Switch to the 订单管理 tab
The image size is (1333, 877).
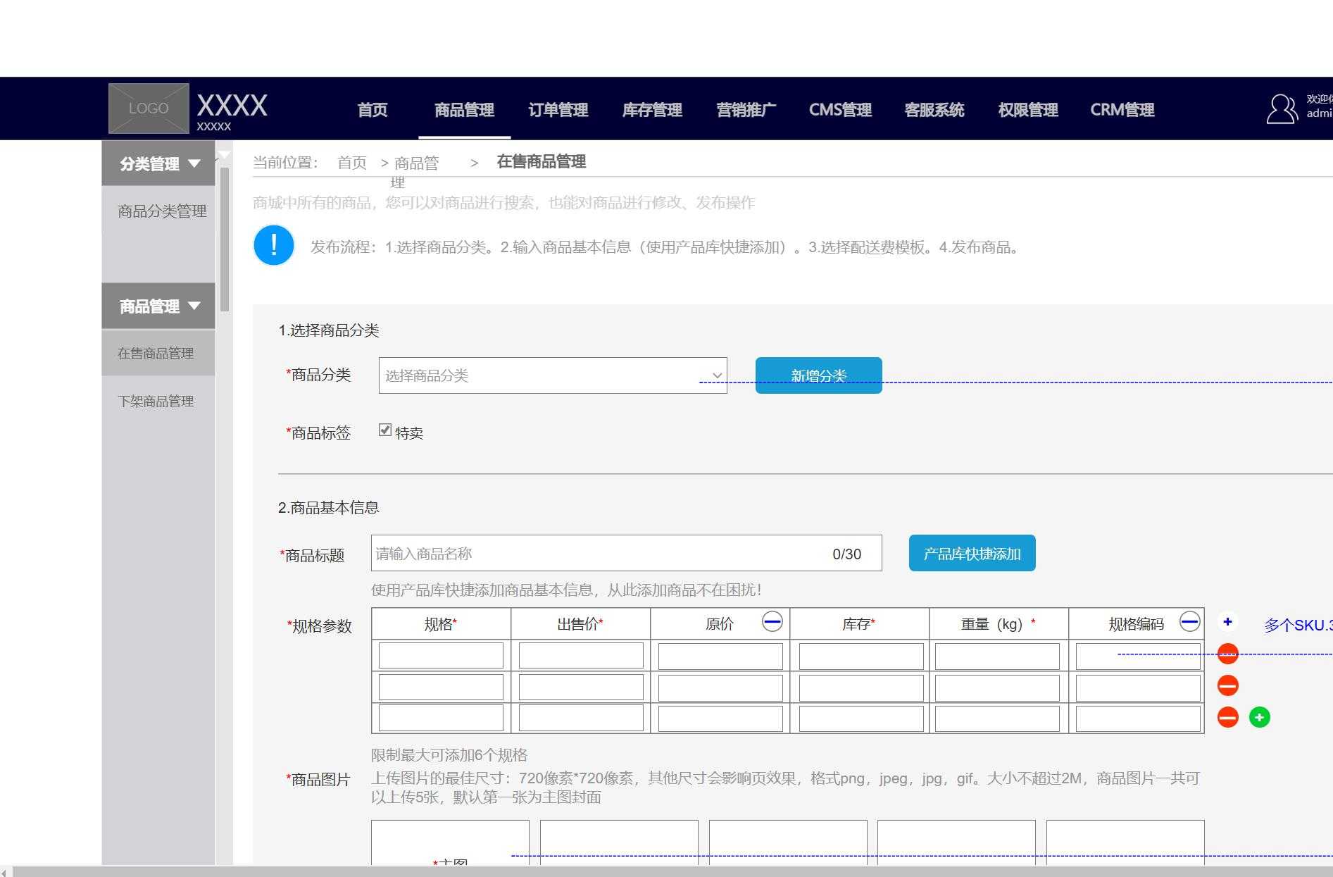(x=558, y=110)
